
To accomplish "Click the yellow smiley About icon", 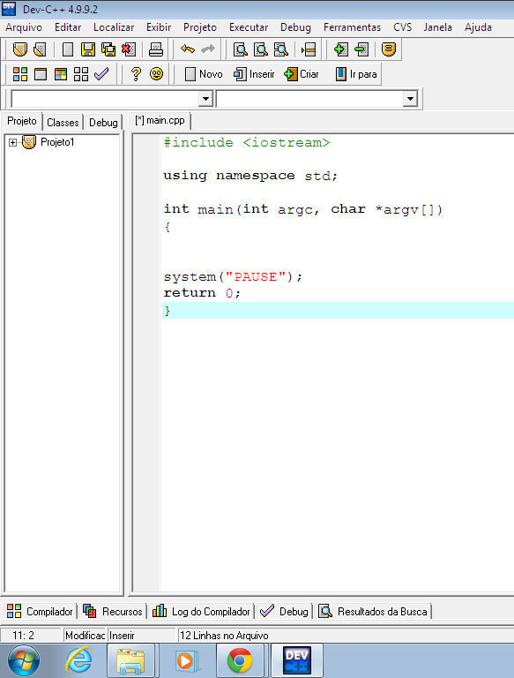I will point(156,74).
